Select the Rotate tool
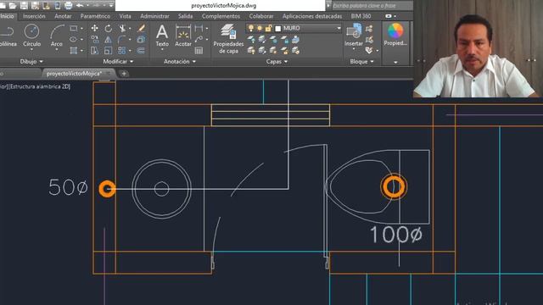Viewport: 543px width, 305px height. pyautogui.click(x=108, y=28)
